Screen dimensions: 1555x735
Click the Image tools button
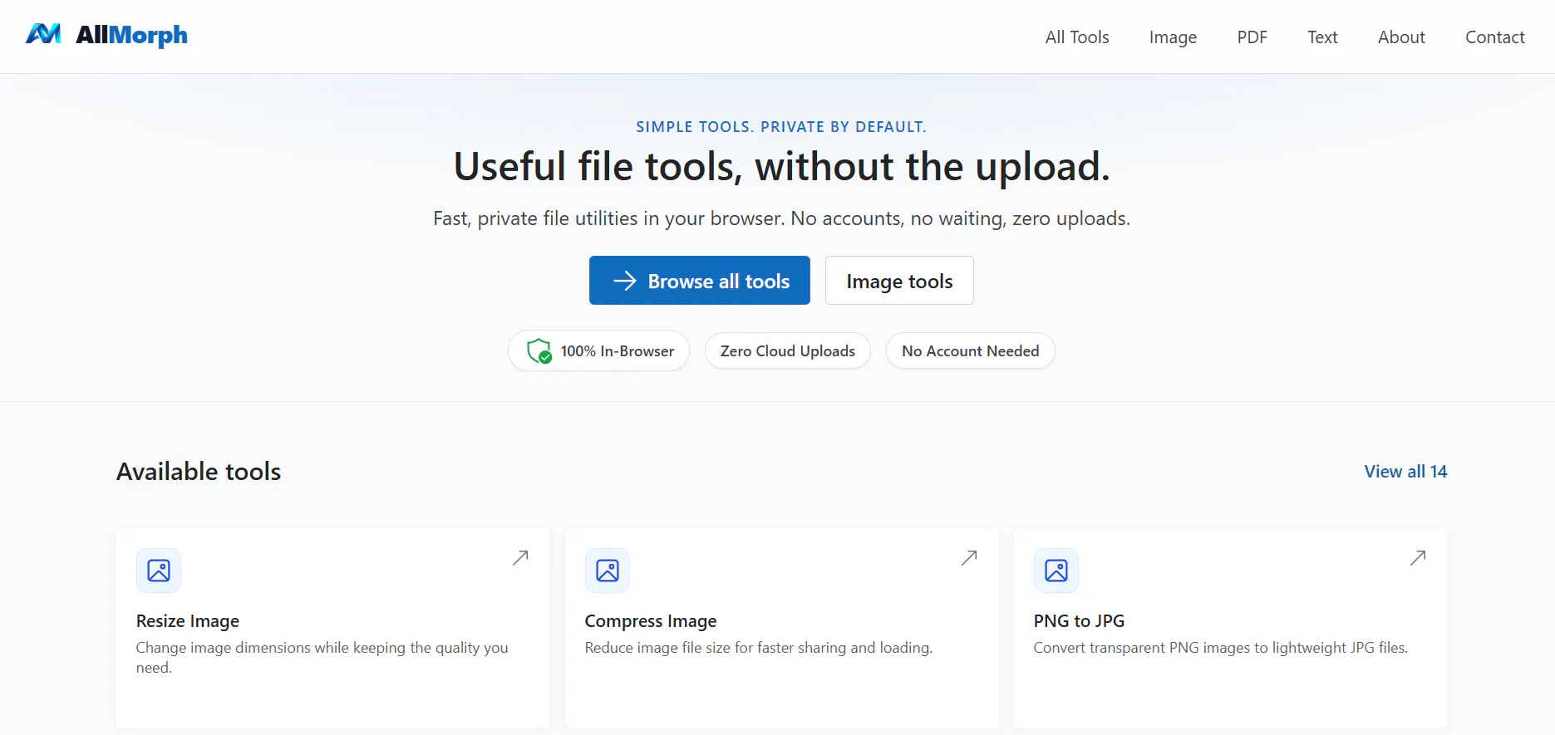click(899, 281)
